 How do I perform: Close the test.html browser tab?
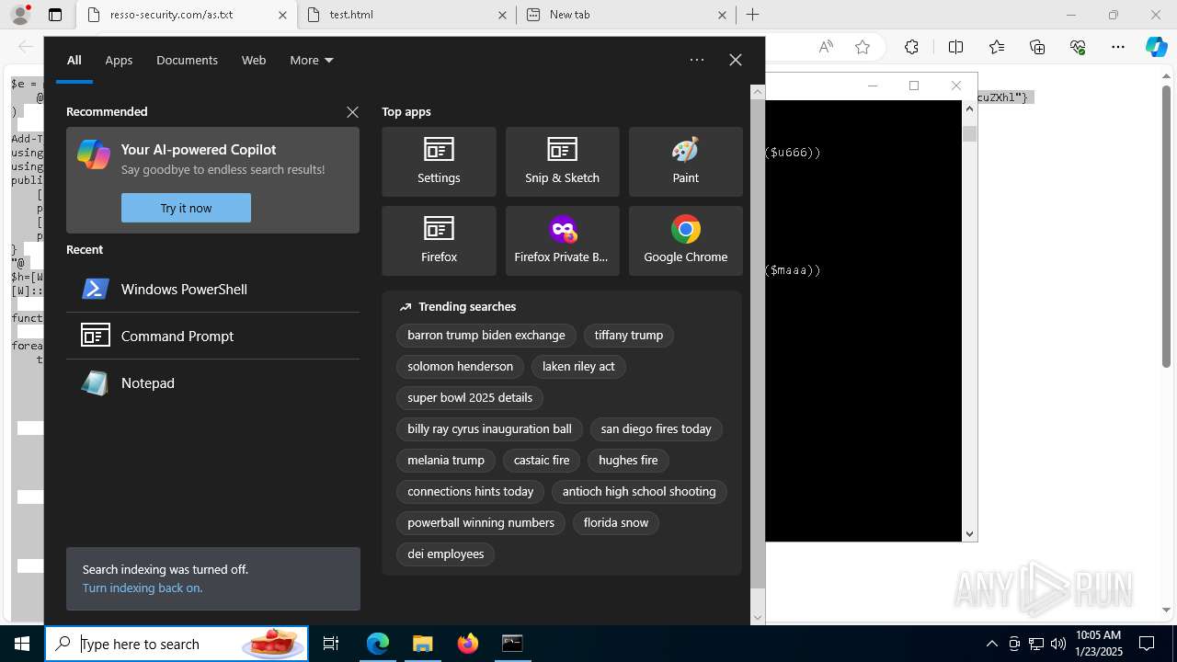502,15
